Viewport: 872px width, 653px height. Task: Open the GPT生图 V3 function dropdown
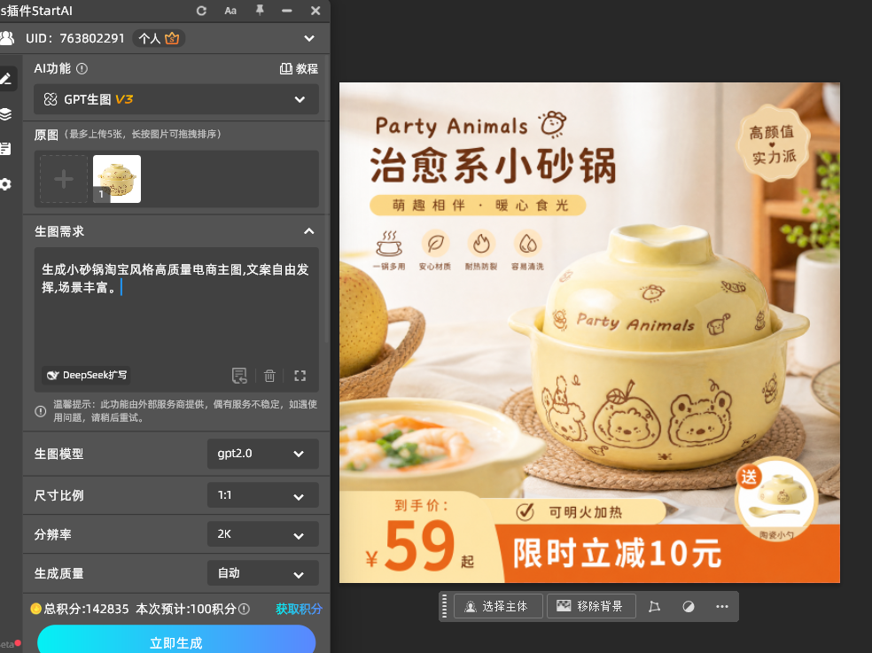coord(176,99)
